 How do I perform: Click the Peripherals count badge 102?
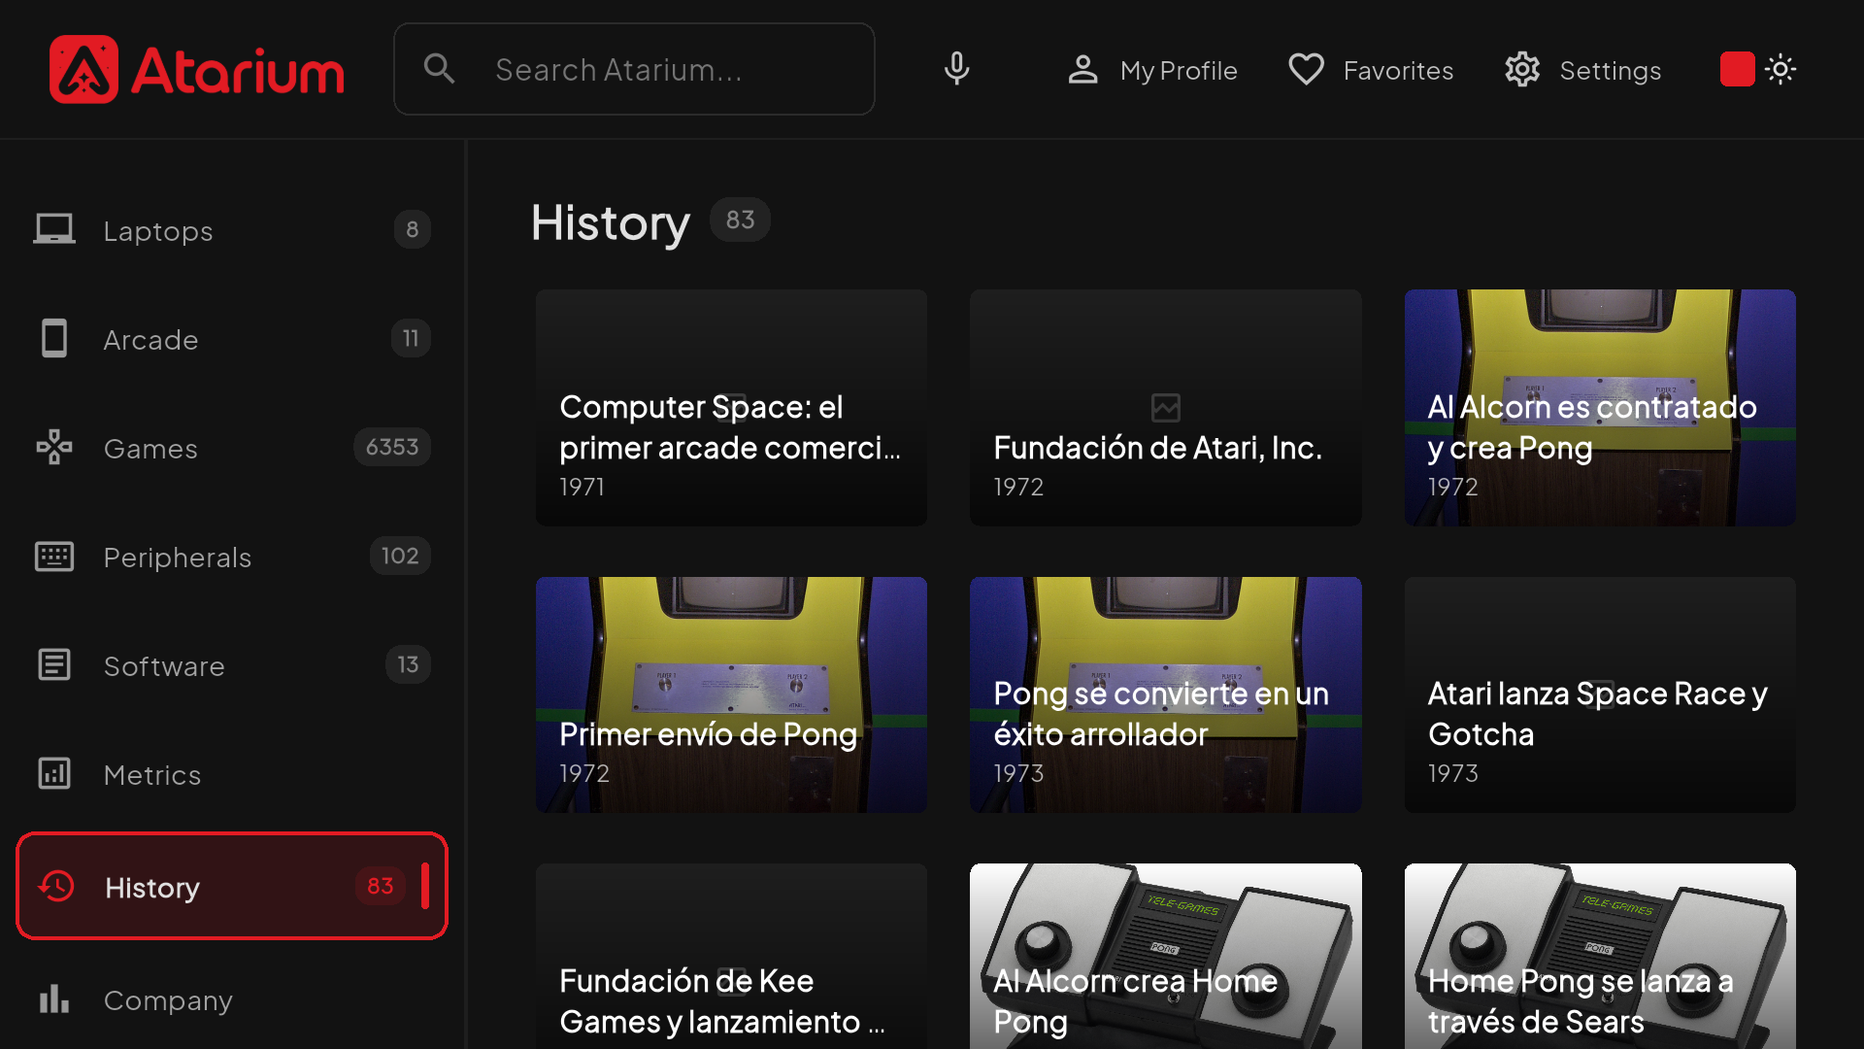tap(400, 556)
